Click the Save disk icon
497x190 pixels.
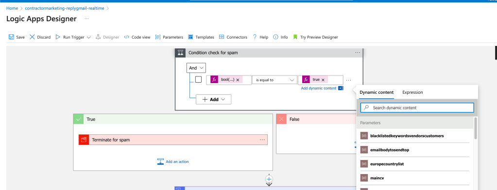tap(11, 37)
